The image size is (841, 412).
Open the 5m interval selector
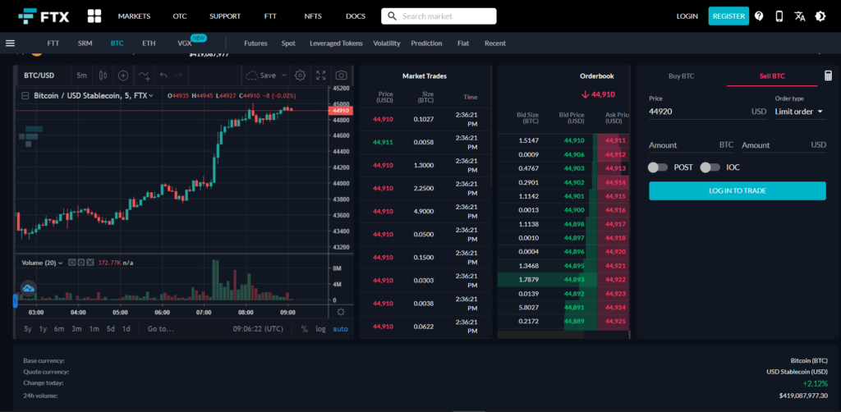coord(81,76)
